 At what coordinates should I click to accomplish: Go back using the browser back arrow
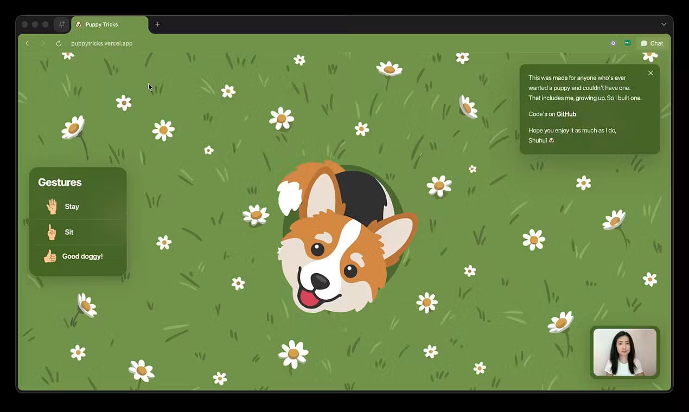click(x=27, y=43)
